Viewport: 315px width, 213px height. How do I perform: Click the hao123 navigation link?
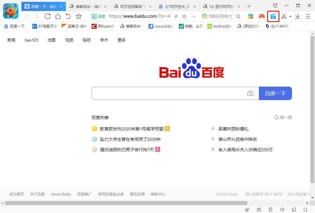pyautogui.click(x=32, y=40)
